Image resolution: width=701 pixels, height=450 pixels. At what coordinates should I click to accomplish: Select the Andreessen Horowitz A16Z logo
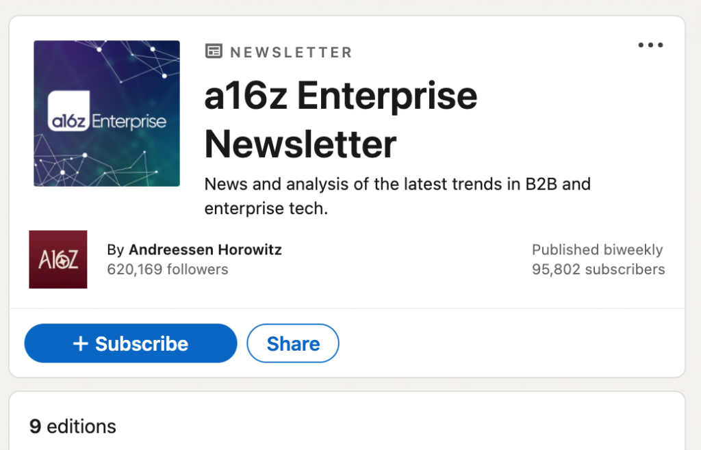click(58, 259)
